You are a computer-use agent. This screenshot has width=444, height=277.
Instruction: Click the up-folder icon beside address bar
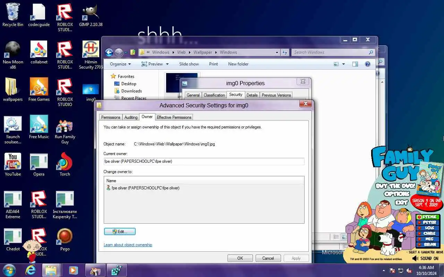tap(133, 52)
